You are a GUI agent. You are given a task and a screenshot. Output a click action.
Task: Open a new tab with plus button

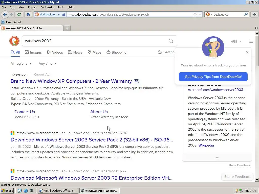point(67,28)
